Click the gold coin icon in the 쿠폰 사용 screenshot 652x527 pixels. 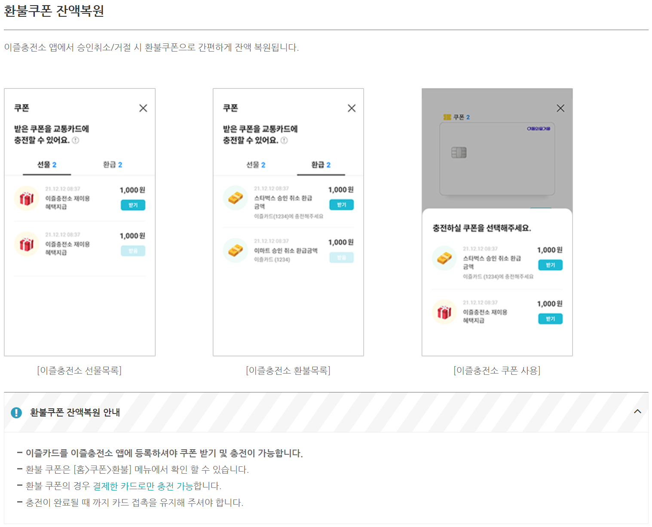(444, 258)
